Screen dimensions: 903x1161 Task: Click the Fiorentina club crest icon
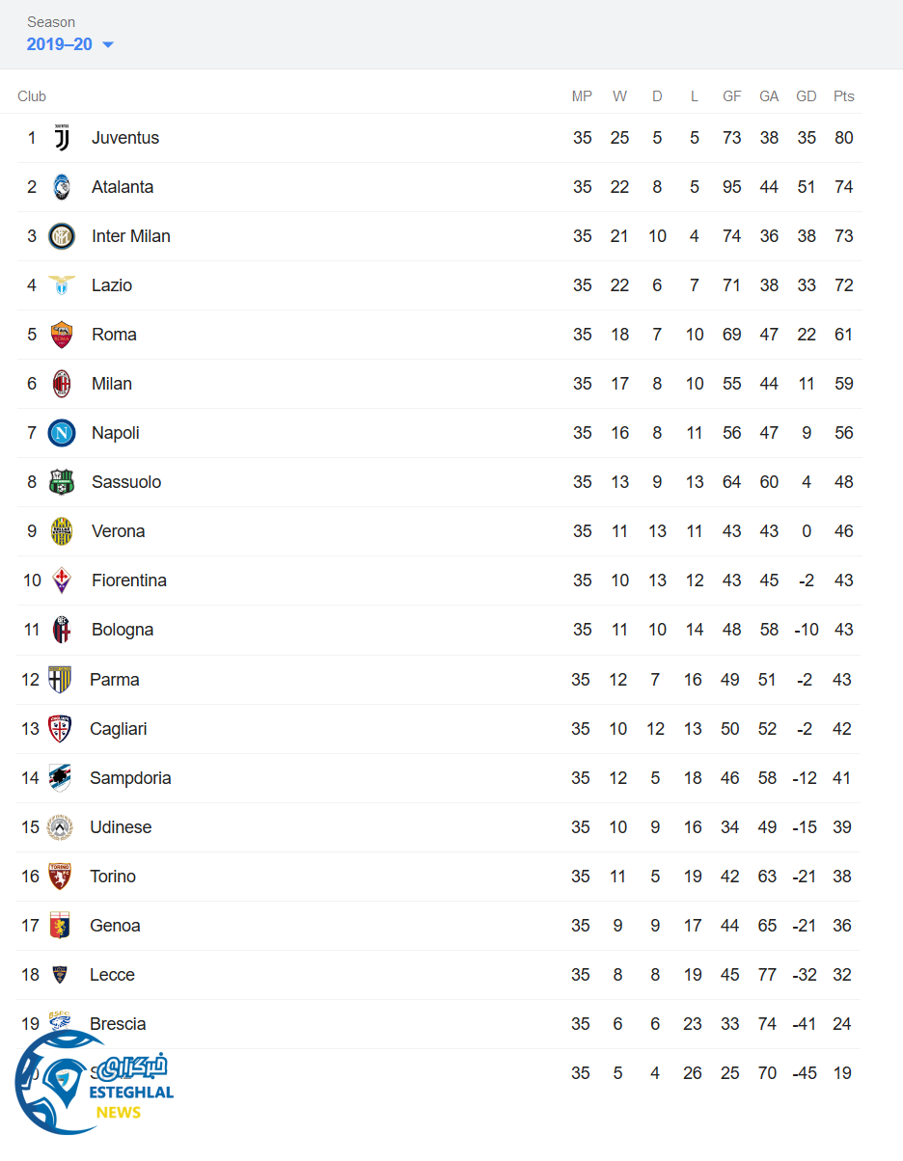62,580
